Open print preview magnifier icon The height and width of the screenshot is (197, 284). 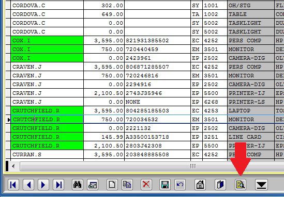tap(241, 185)
